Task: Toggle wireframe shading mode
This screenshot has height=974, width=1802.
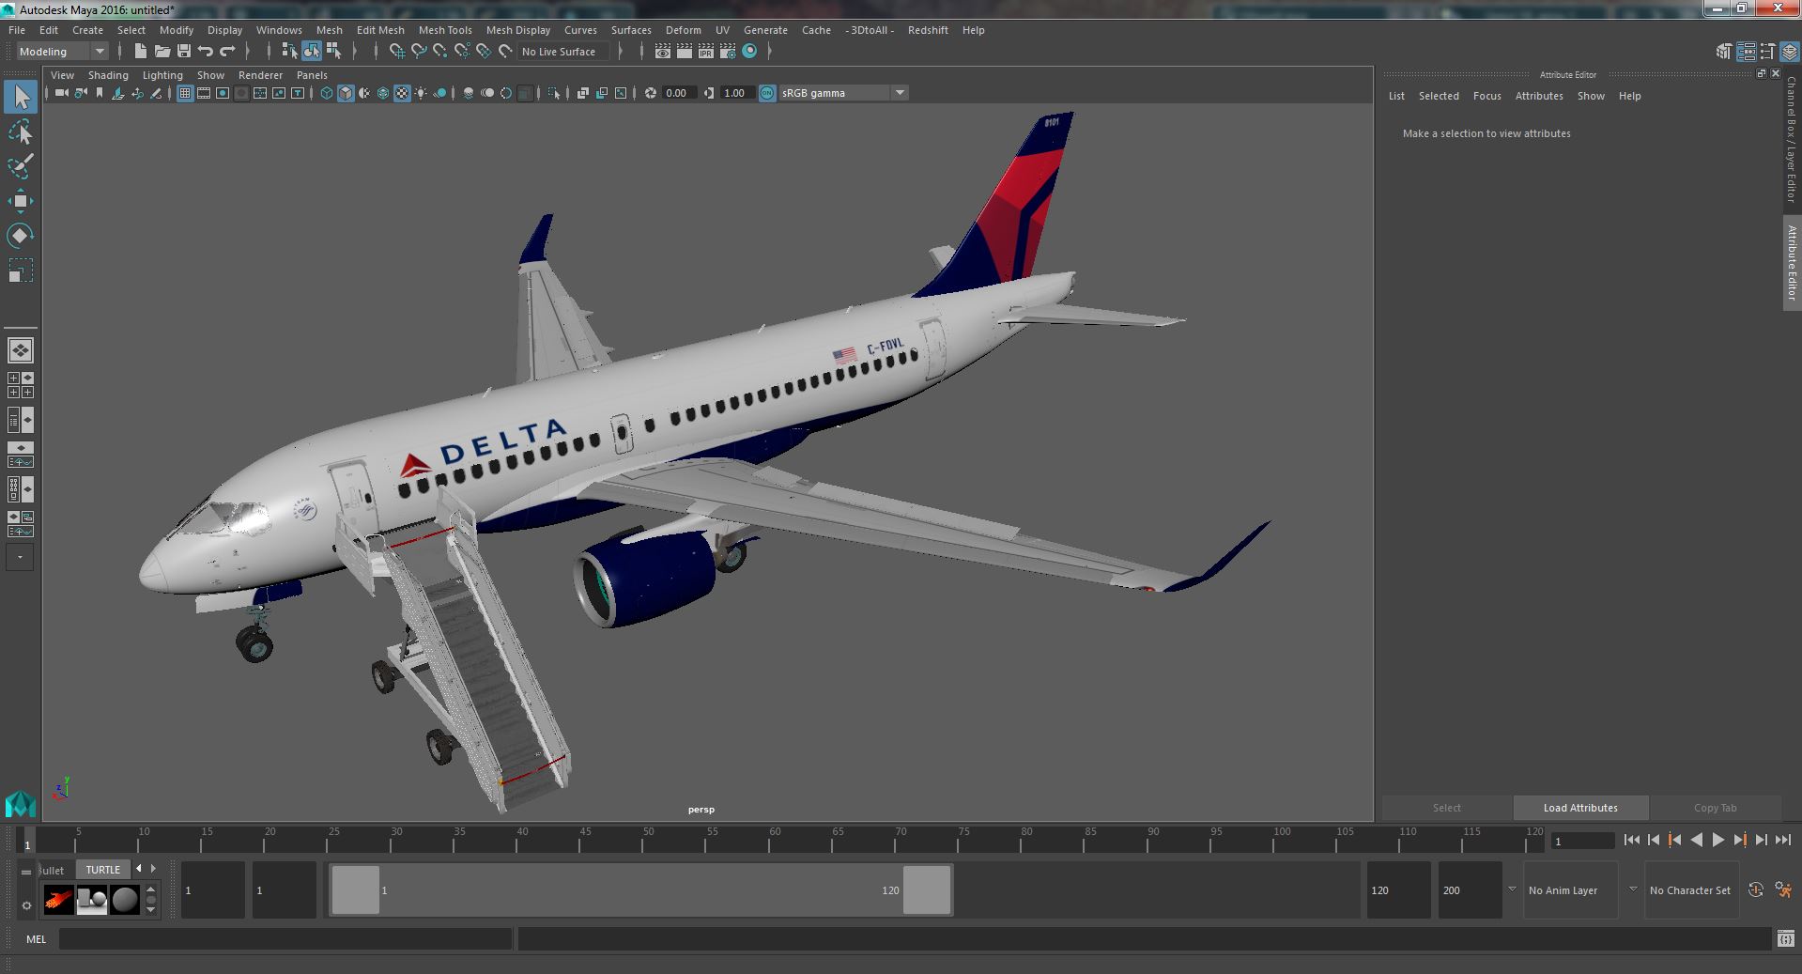Action: click(x=327, y=93)
